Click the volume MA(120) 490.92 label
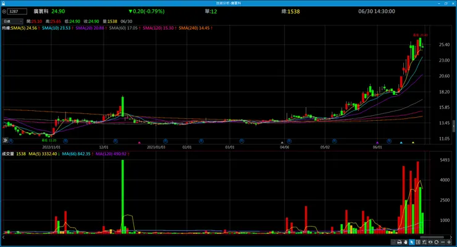This screenshot has height=247, width=457. pyautogui.click(x=111, y=154)
